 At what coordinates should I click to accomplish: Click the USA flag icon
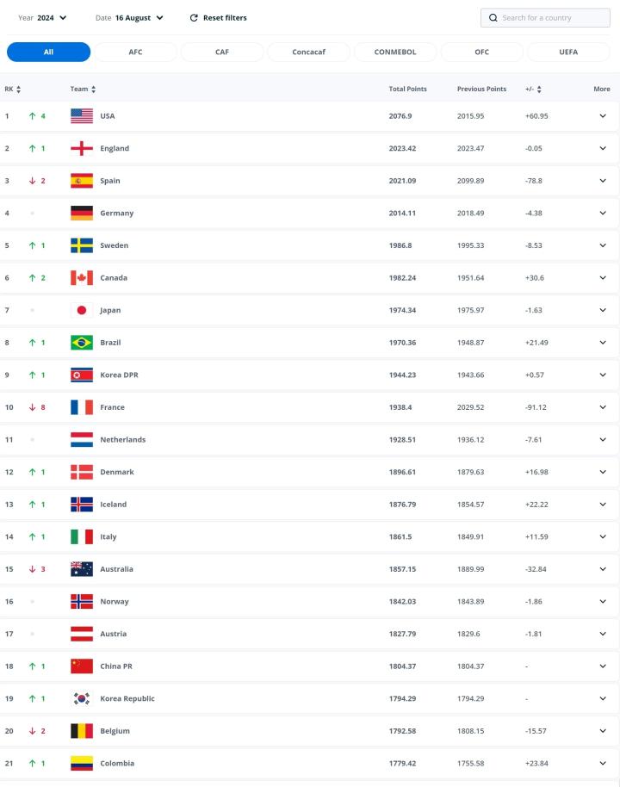[82, 115]
